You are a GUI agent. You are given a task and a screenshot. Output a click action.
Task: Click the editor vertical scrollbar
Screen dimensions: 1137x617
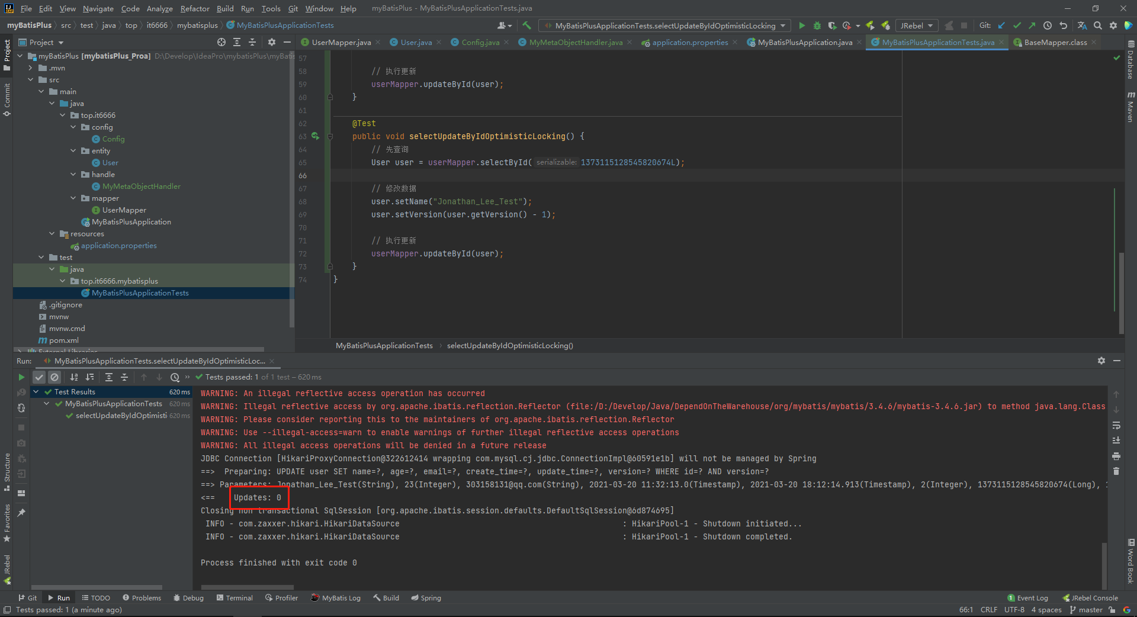click(x=1122, y=293)
